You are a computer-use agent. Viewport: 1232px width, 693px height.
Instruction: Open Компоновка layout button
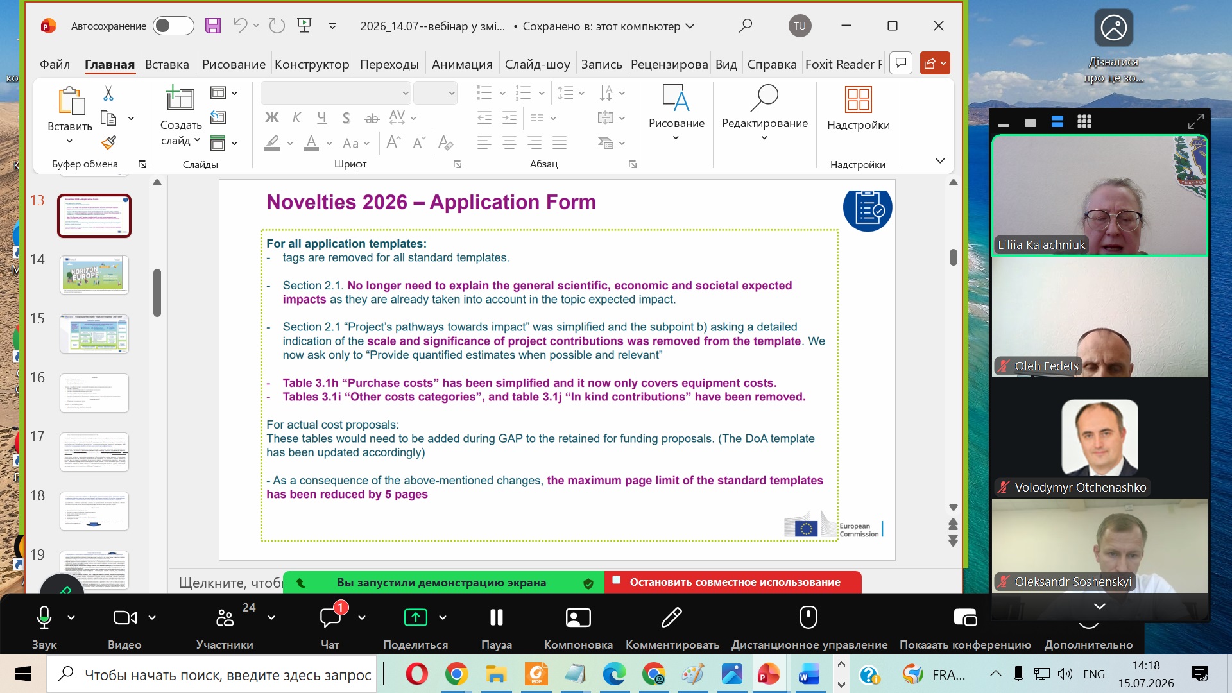[x=578, y=627]
